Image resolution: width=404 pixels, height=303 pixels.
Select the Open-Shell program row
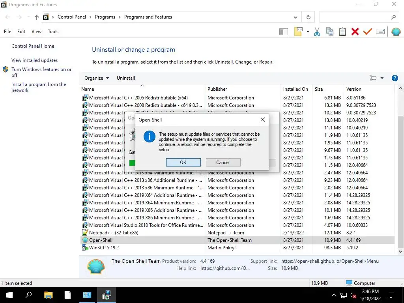(x=237, y=240)
